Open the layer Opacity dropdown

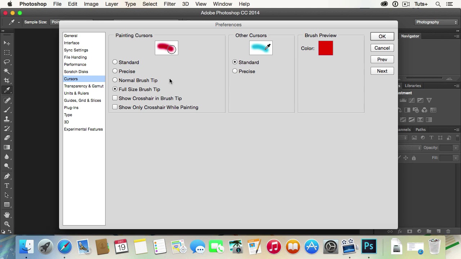456,148
